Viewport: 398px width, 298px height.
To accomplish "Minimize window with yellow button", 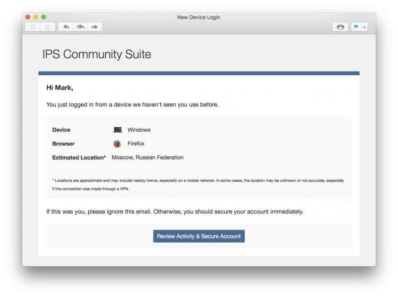I will (x=36, y=17).
